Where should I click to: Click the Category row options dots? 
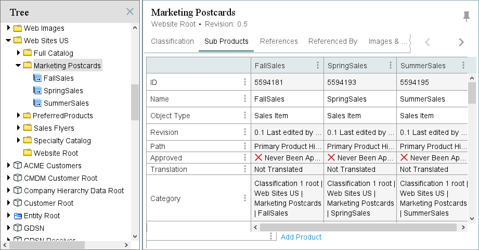[x=245, y=198]
